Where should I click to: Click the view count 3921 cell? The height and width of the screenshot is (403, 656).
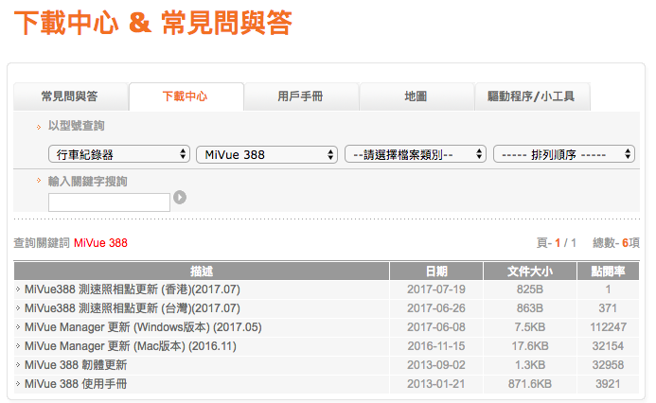[608, 384]
